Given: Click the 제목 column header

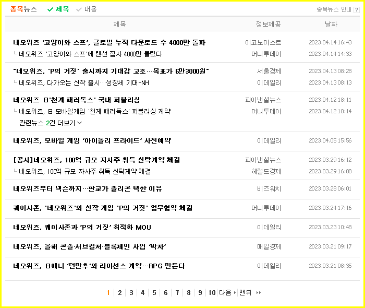Looking at the screenshot, I should pos(119,24).
